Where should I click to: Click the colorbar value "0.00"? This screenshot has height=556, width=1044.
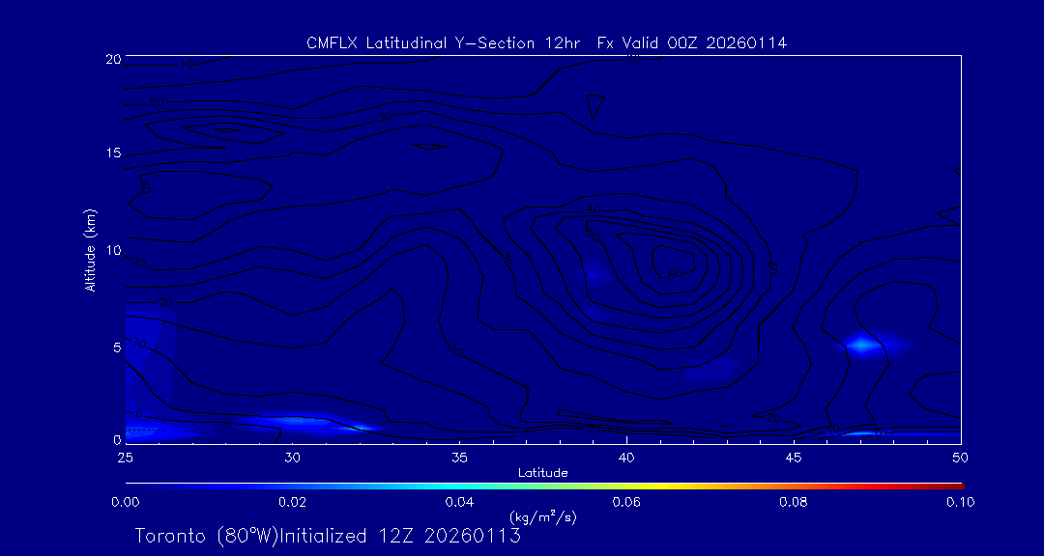(x=125, y=502)
